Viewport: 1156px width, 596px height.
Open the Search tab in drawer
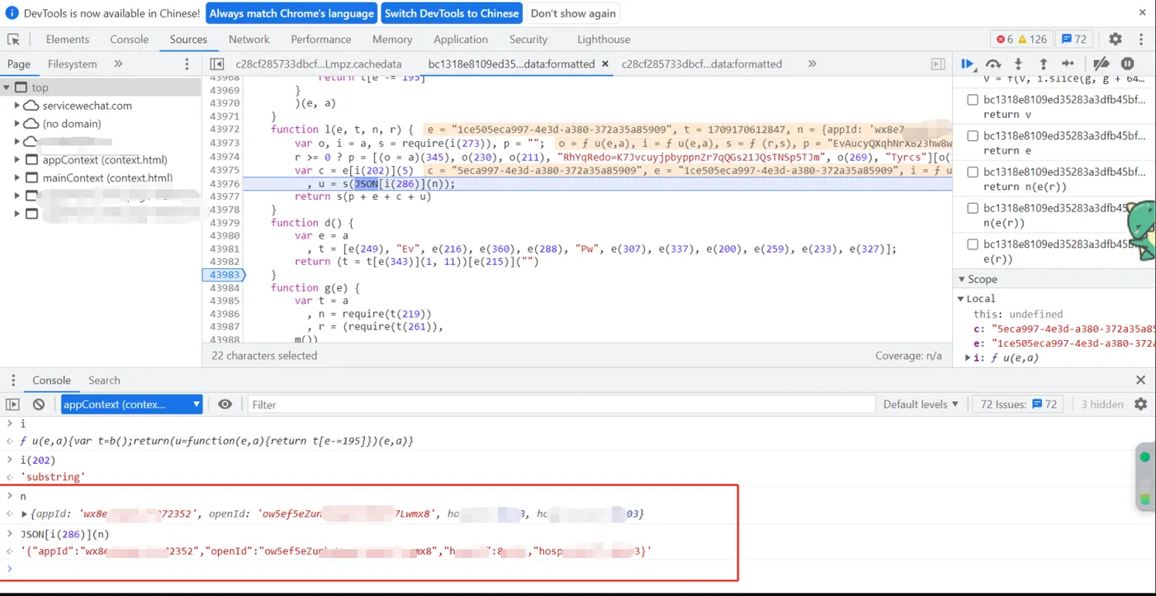(104, 381)
